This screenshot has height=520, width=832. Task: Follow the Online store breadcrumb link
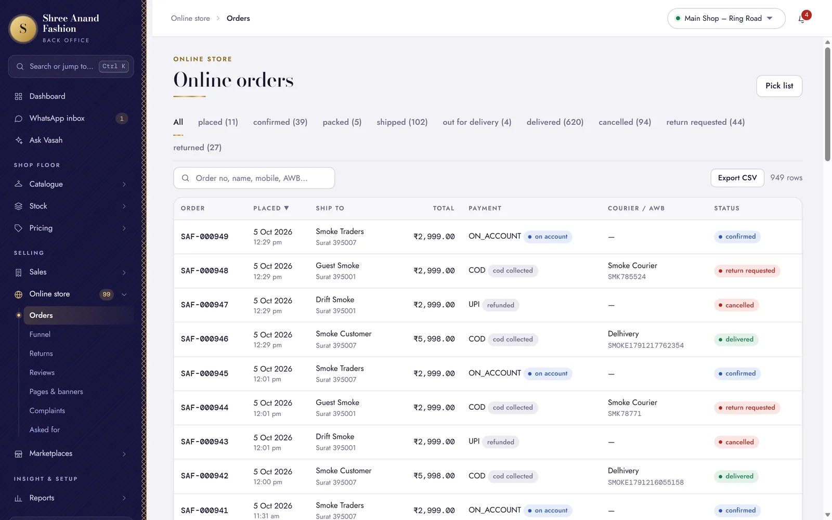[190, 18]
